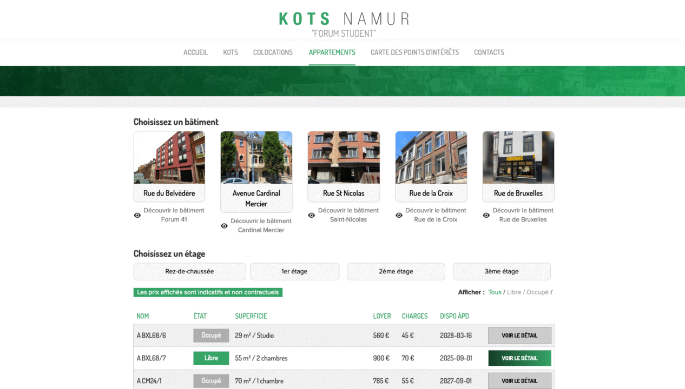The width and height of the screenshot is (685, 389).
Task: Open Voir le détail for A BXL68/6
Action: pyautogui.click(x=519, y=336)
